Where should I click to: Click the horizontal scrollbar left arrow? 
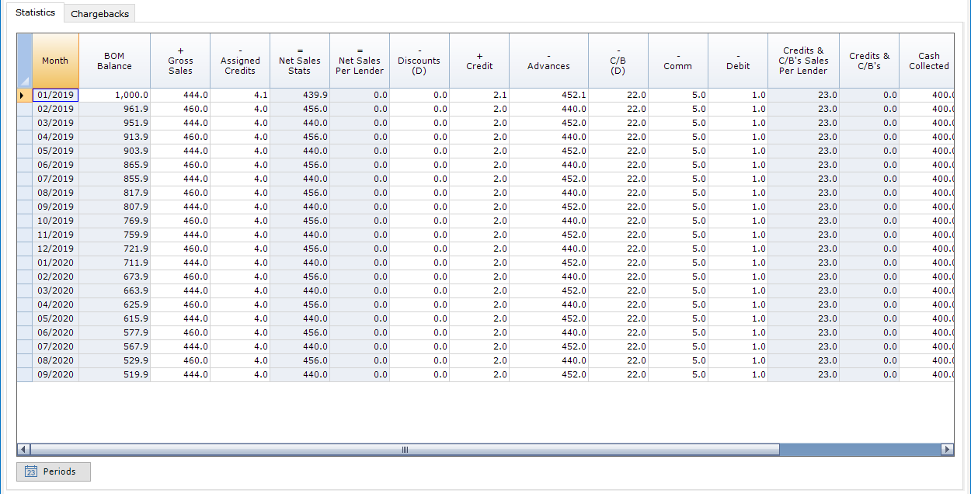23,450
